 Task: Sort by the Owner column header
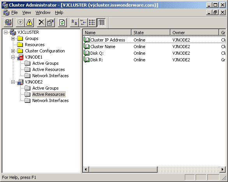(195, 33)
